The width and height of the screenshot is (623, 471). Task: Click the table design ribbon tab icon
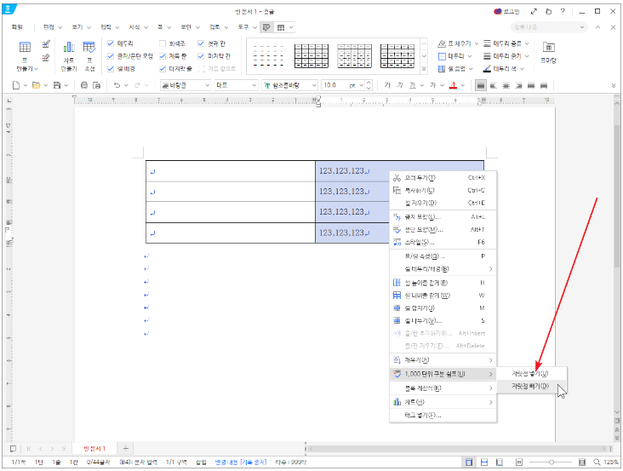(266, 27)
